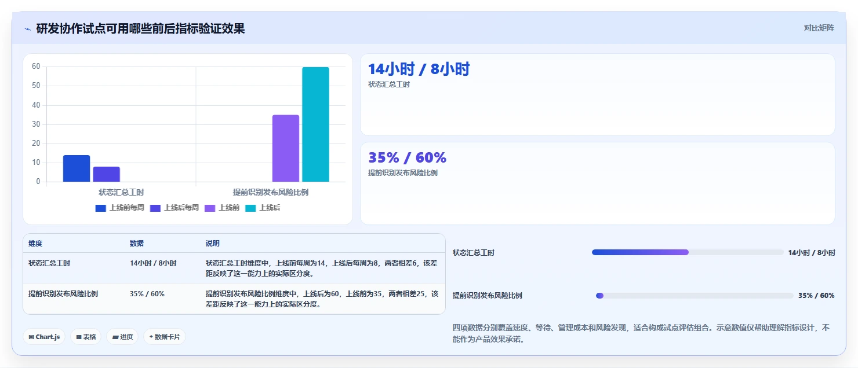
Task: Click the lightning icon beside the header title
Action: click(x=27, y=29)
